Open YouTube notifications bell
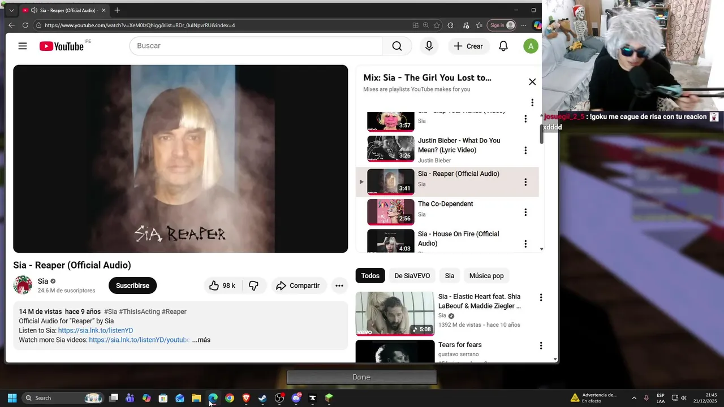Image resolution: width=724 pixels, height=407 pixels. (503, 46)
